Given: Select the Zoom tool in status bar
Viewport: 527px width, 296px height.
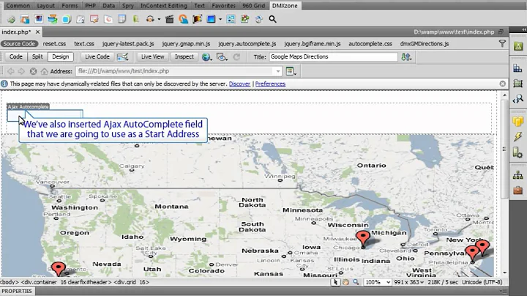Looking at the screenshot, I should pos(356,282).
